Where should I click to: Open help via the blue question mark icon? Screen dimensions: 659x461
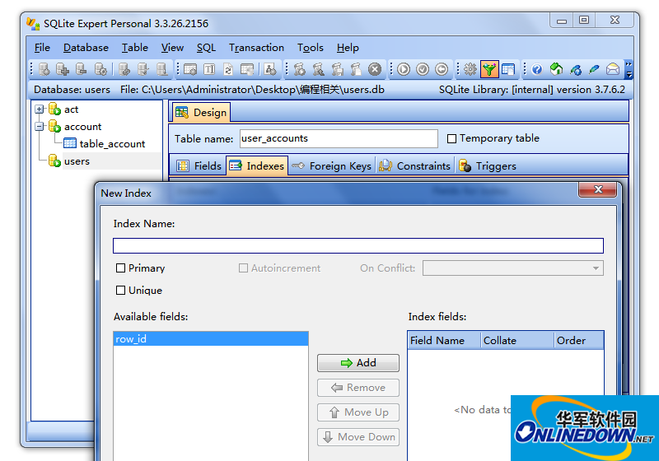(x=537, y=69)
